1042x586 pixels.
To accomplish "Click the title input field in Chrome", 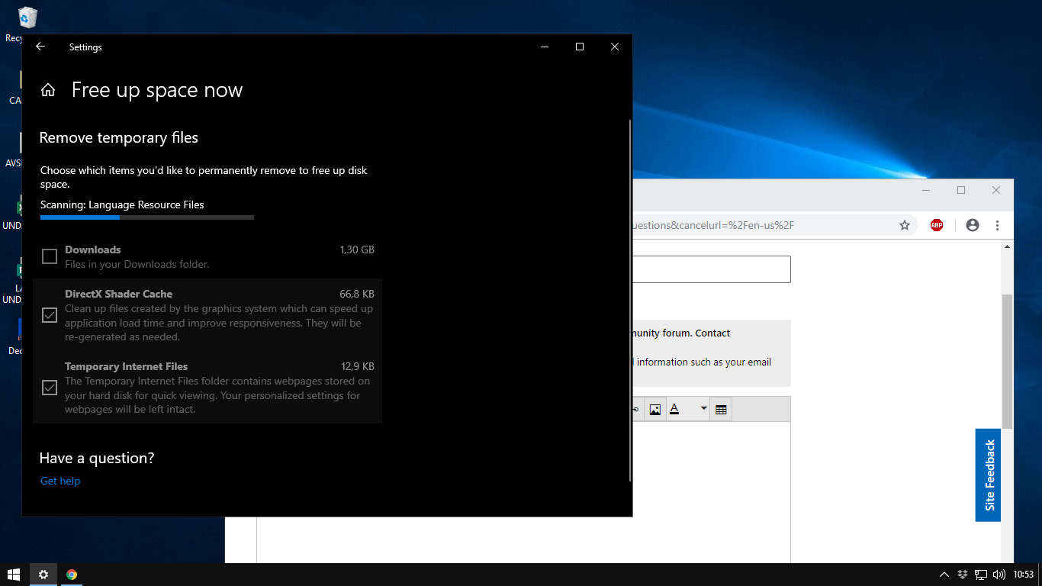I will (712, 269).
